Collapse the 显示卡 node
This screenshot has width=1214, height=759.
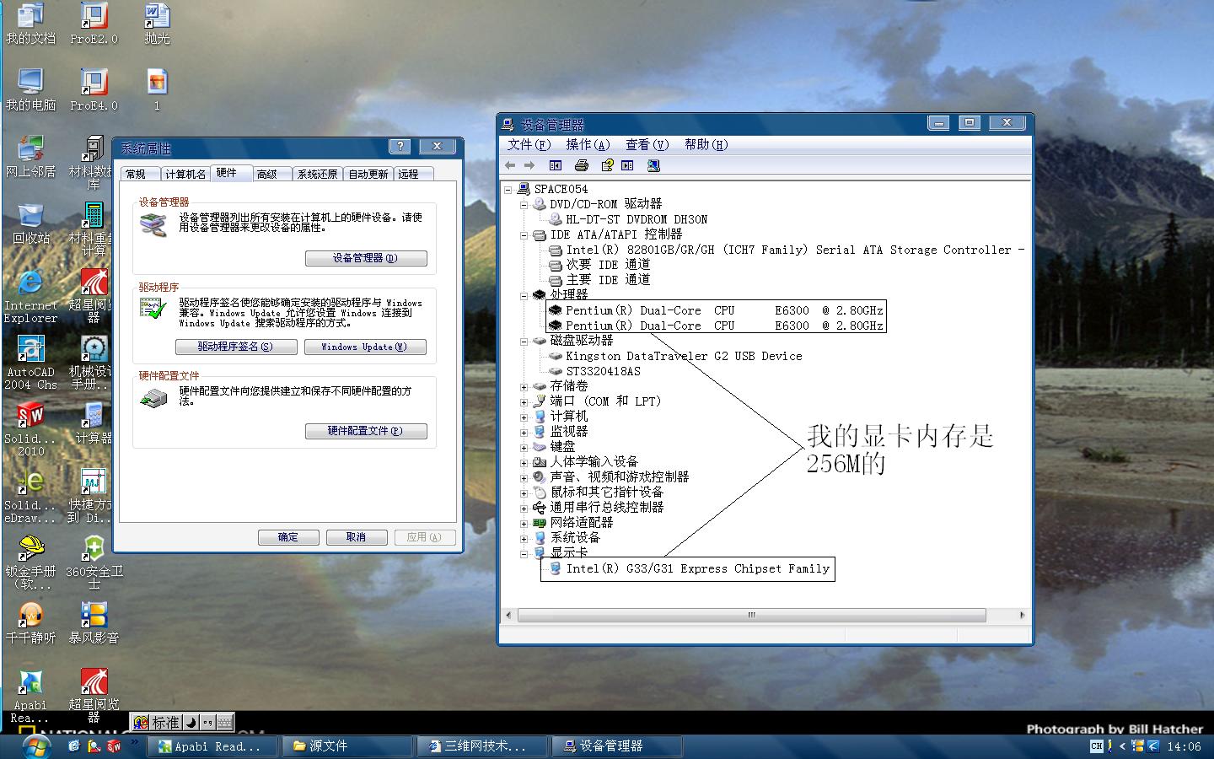coord(524,554)
